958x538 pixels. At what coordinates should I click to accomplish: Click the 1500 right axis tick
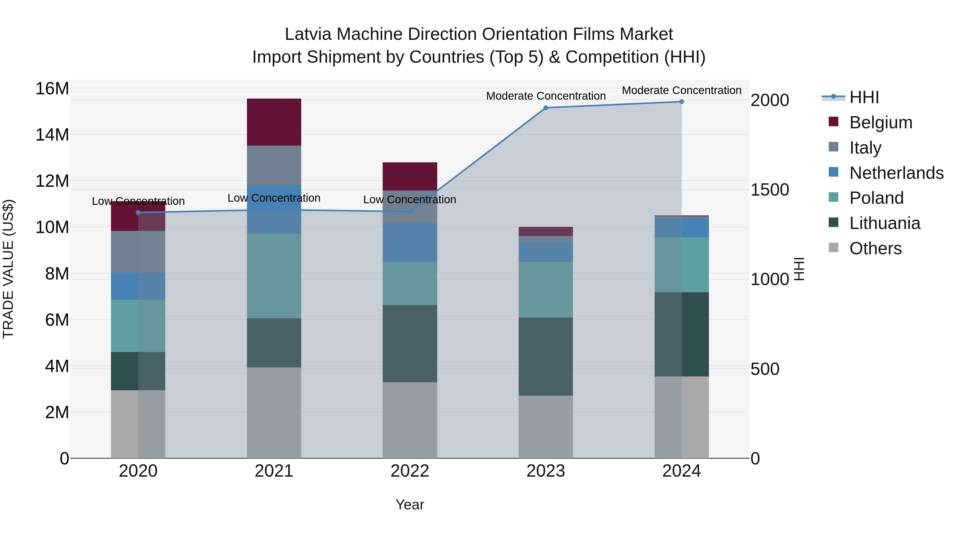point(770,190)
